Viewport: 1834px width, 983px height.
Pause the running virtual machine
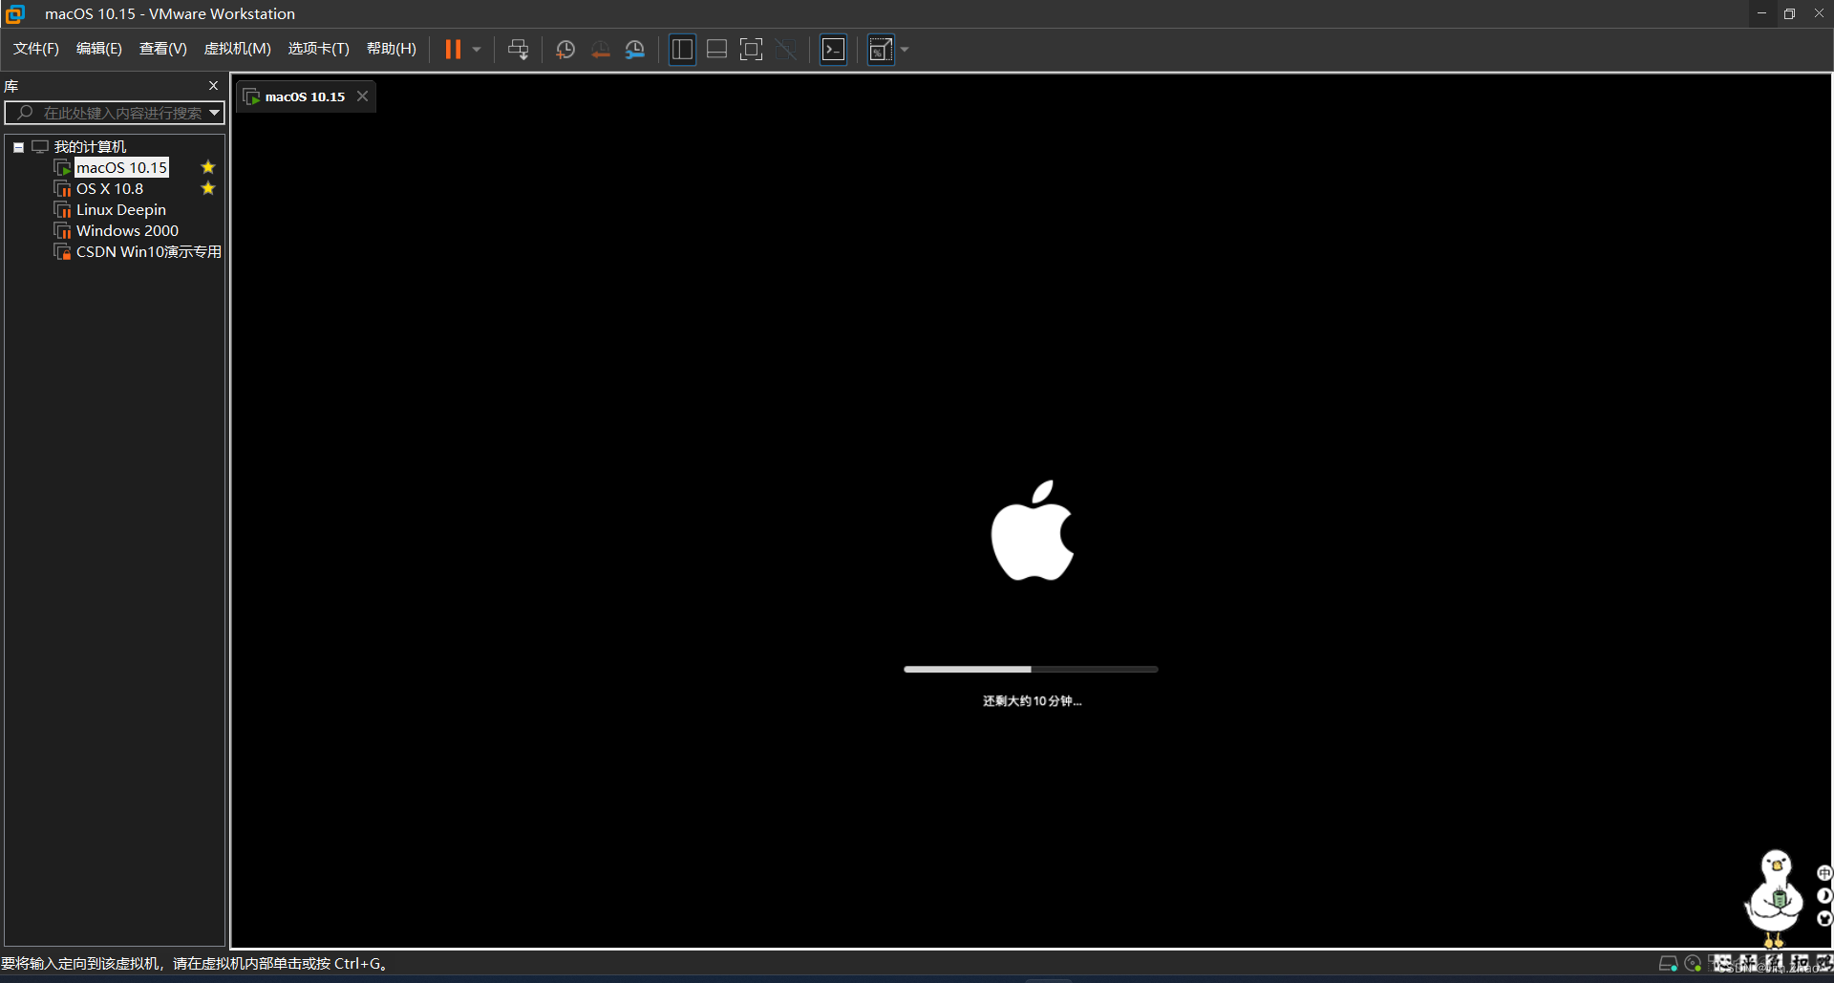[x=453, y=50]
